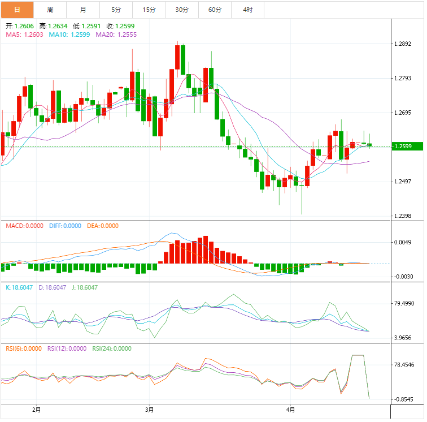Click the MA5 indicator label

pos(24,35)
